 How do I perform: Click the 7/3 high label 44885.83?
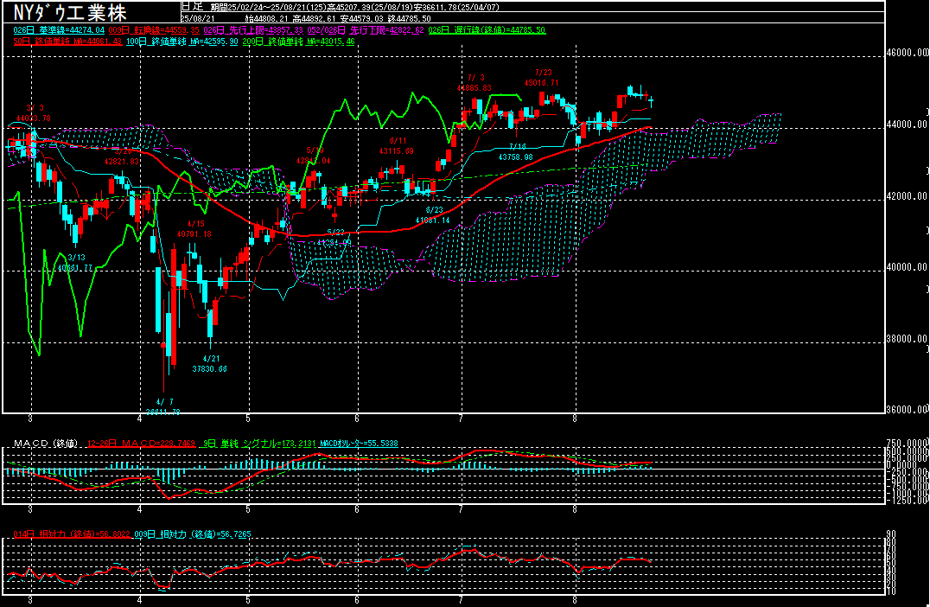pos(475,88)
